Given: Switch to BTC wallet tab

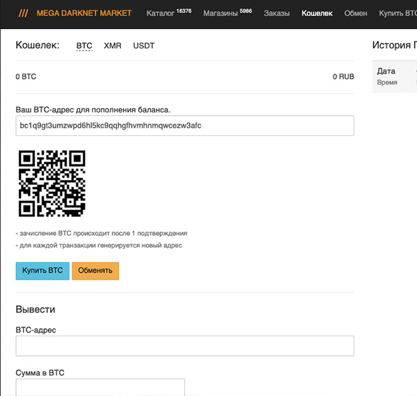Looking at the screenshot, I should pos(84,46).
